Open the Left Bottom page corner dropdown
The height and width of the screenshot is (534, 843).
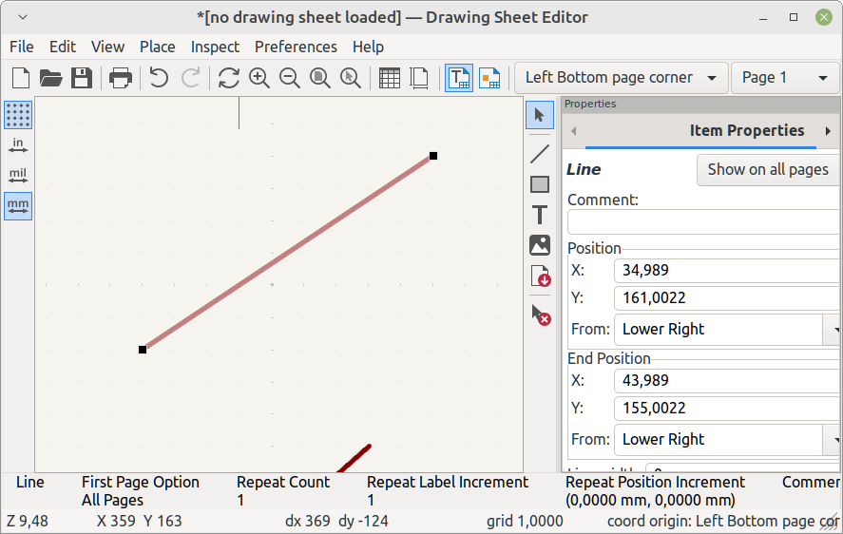[x=621, y=78]
